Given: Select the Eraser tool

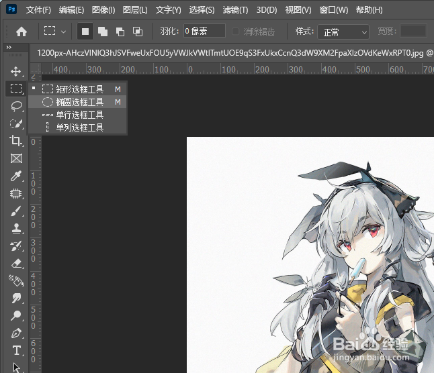Looking at the screenshot, I should [16, 263].
